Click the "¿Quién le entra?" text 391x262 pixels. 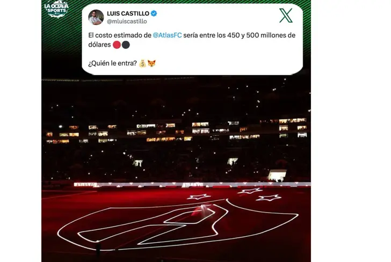(x=112, y=63)
